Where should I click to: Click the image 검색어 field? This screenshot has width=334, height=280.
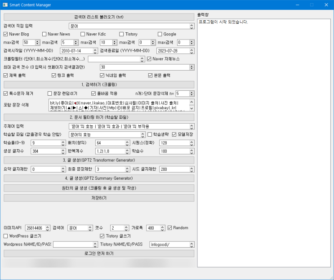click(80, 228)
